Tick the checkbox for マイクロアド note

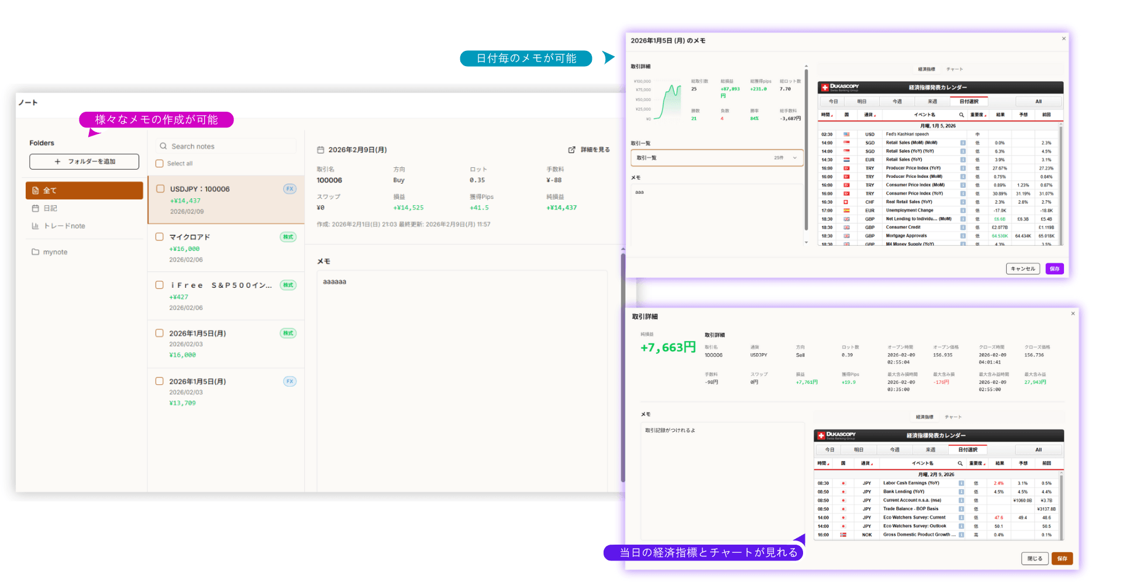point(159,237)
